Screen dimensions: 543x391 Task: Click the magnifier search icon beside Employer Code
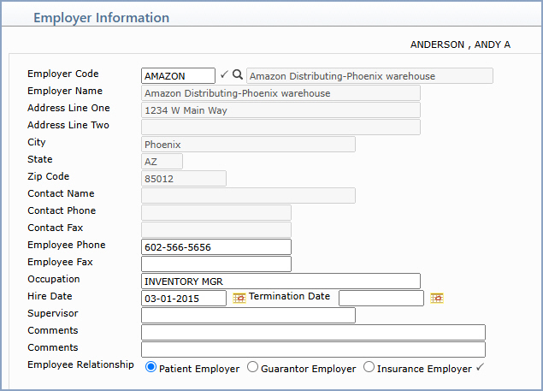tap(237, 74)
